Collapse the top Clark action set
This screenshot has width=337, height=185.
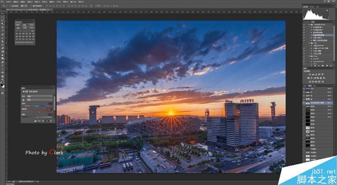(309, 24)
